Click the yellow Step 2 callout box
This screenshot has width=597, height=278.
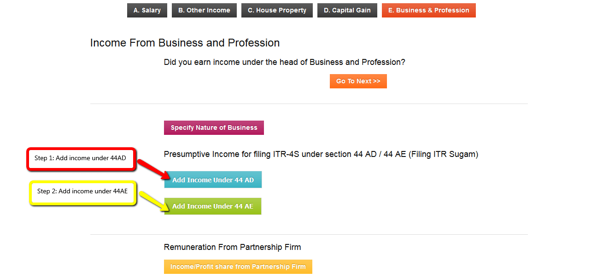click(82, 192)
